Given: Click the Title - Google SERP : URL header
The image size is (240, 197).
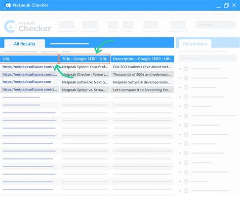Looking at the screenshot, I should tap(85, 59).
